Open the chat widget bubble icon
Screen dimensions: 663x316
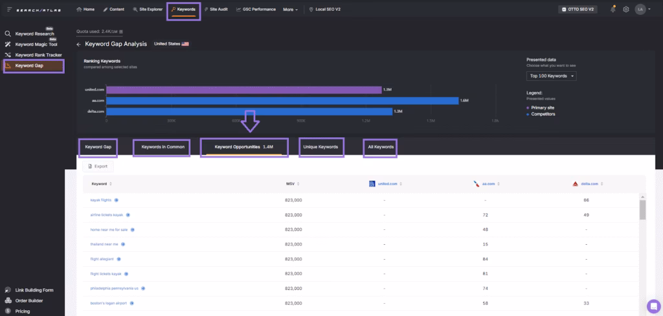[x=653, y=306]
